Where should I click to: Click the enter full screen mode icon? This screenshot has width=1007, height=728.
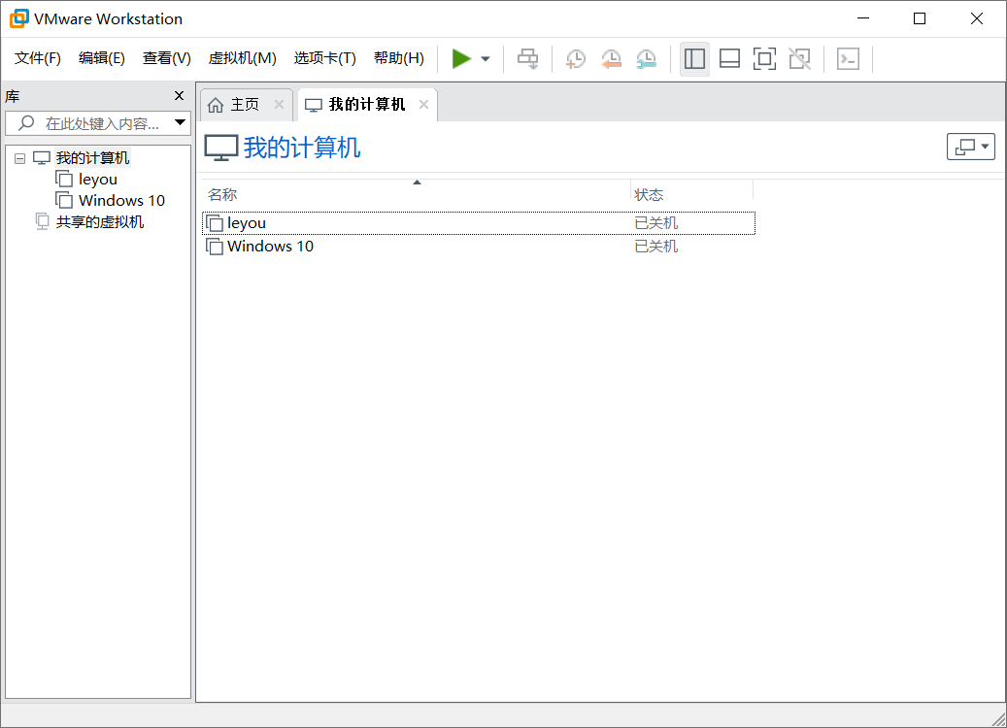[764, 59]
